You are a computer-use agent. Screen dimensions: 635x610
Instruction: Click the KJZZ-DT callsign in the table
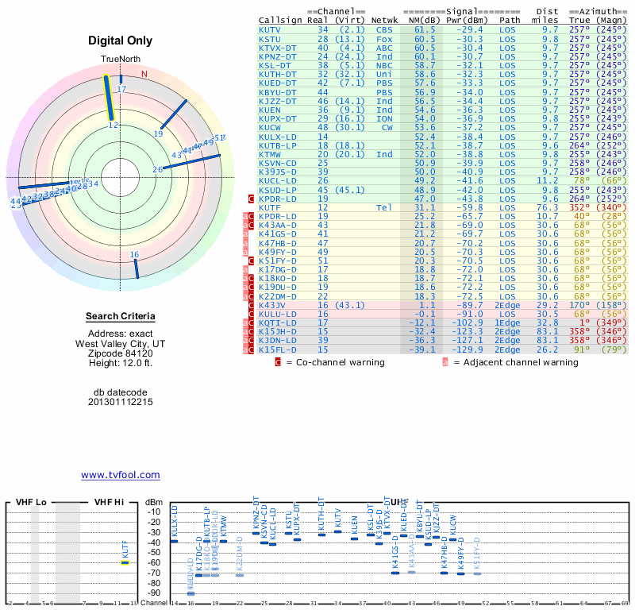pyautogui.click(x=278, y=102)
